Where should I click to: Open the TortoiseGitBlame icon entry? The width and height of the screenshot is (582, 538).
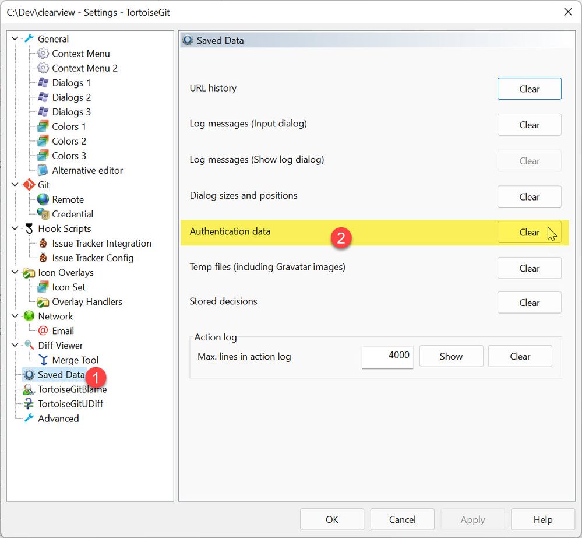(x=29, y=389)
